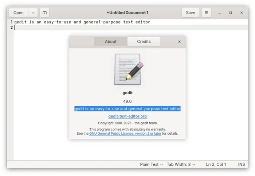Click the Open button

pos(19,13)
